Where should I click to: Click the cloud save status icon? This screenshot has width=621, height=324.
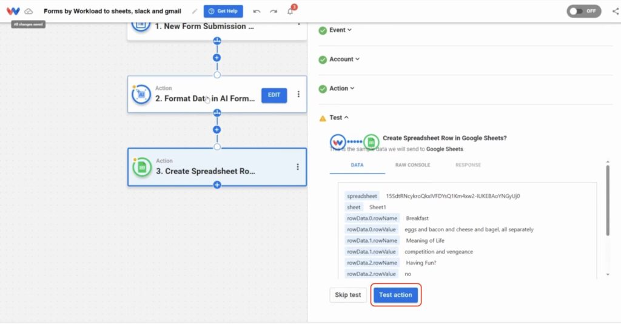[x=29, y=12]
